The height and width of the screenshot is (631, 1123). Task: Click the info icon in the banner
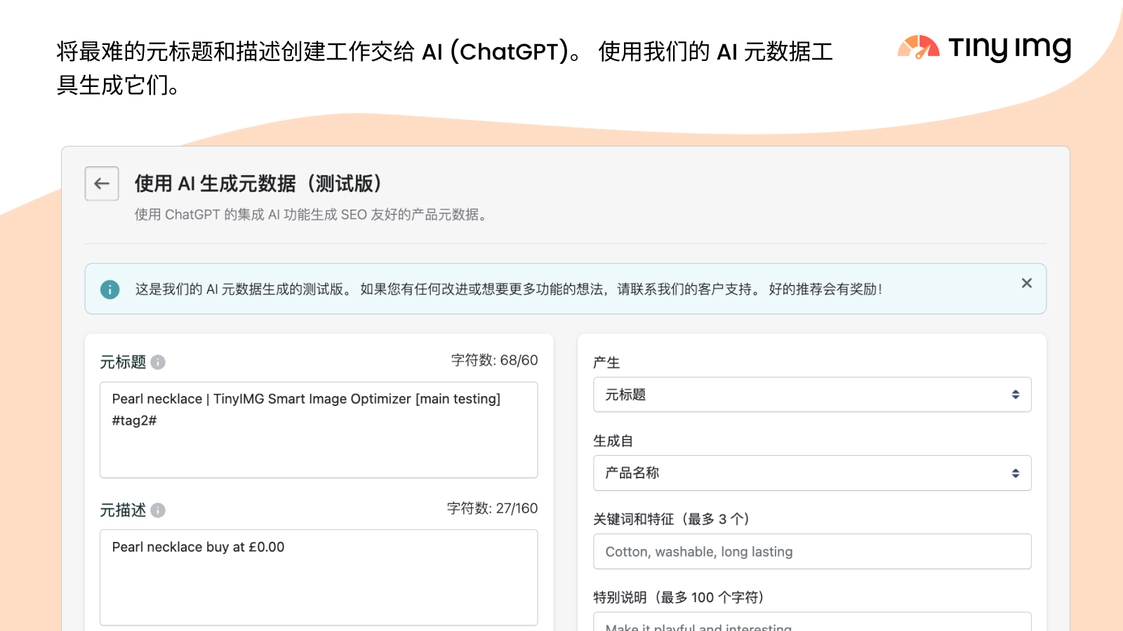pyautogui.click(x=110, y=289)
